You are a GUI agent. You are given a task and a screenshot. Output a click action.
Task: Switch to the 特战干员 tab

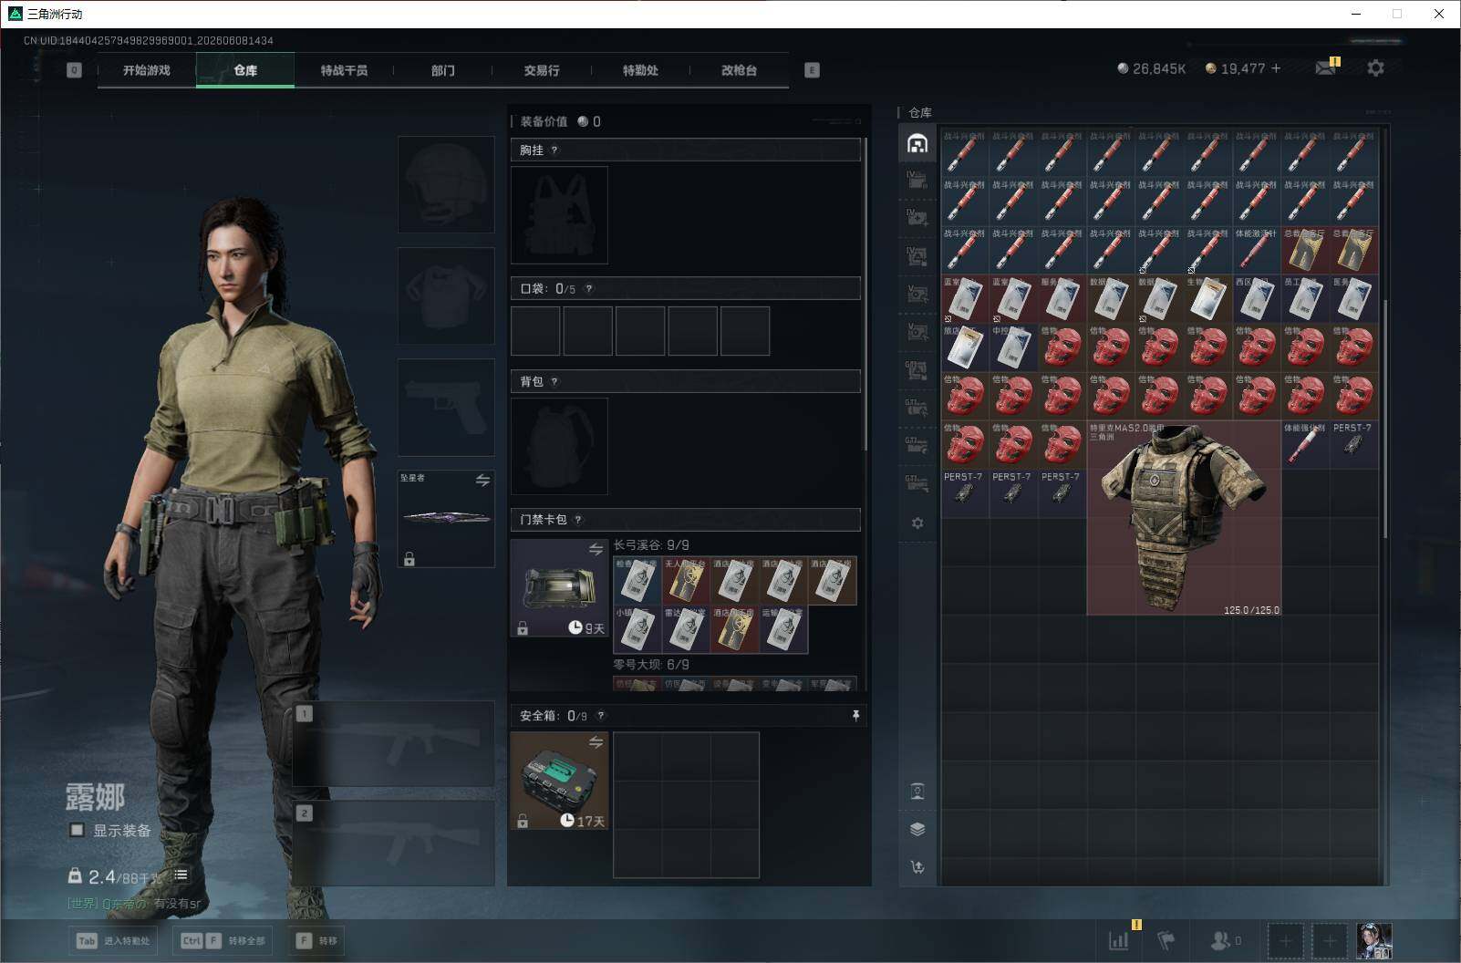344,70
